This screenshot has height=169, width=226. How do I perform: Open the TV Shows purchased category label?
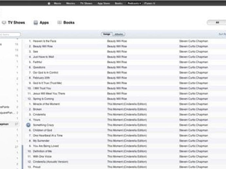(16, 23)
